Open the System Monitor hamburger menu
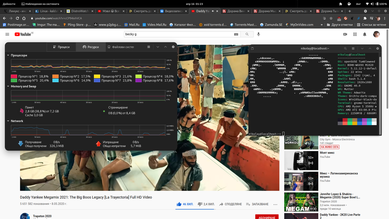This screenshot has width=389, height=219. [149, 47]
